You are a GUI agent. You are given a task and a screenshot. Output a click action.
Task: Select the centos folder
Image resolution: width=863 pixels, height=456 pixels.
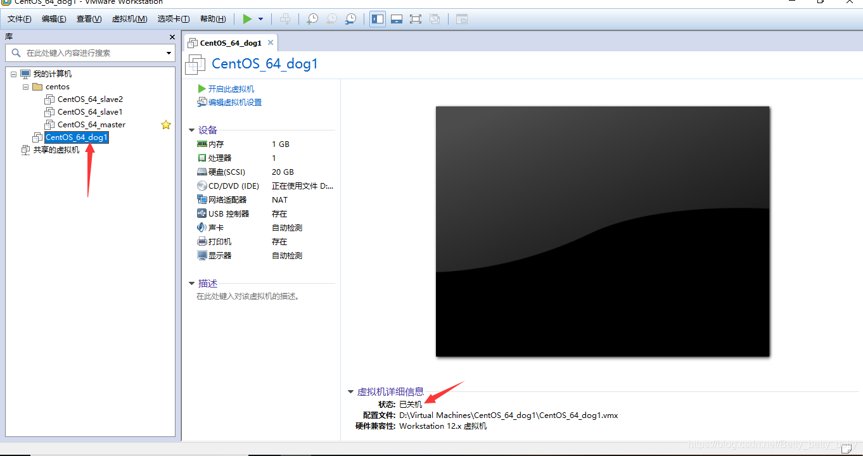click(x=58, y=87)
